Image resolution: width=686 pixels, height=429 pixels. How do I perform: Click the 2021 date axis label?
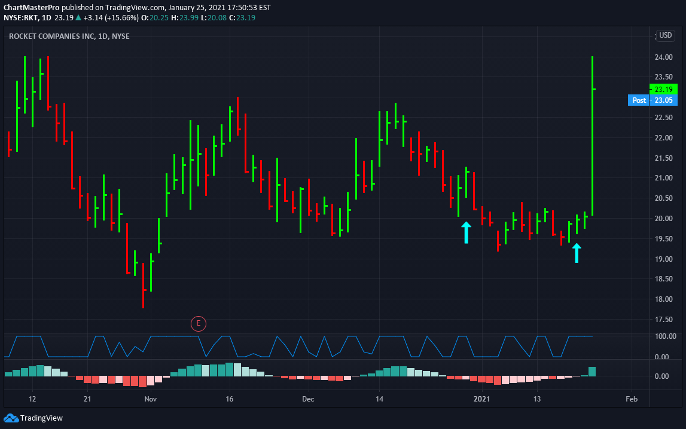coord(481,399)
